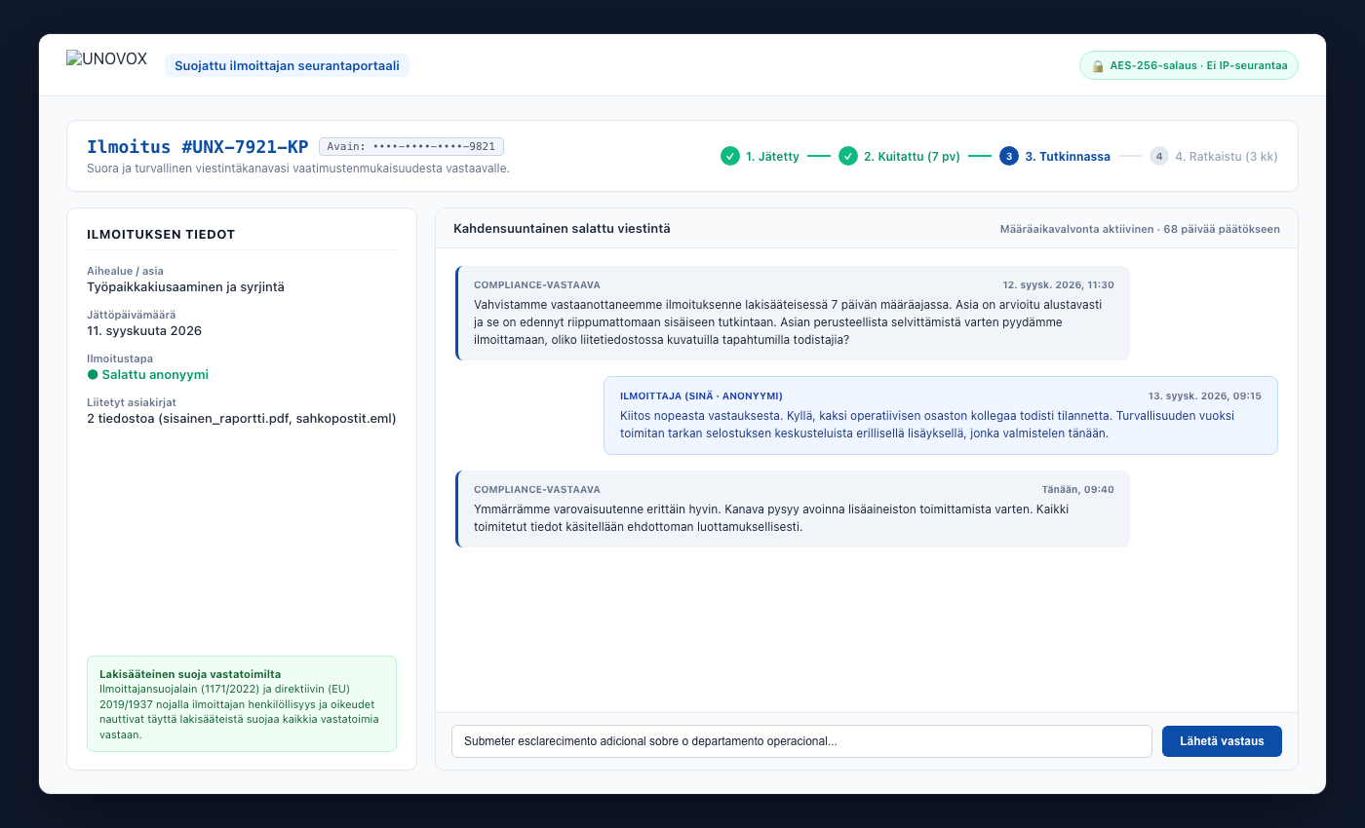Click the "11. syyskuuta 2026" submission date

click(x=144, y=330)
